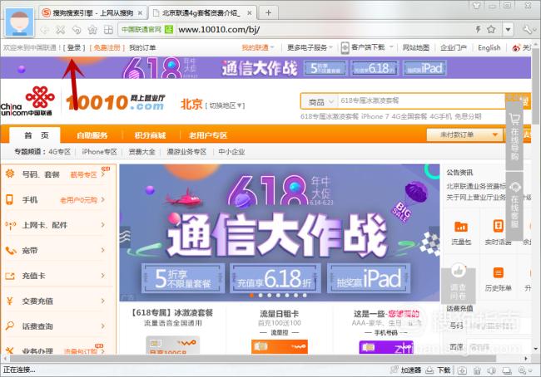Open 漫游业务专区 channel link
Screen dimensions: 541x377
click(186, 151)
